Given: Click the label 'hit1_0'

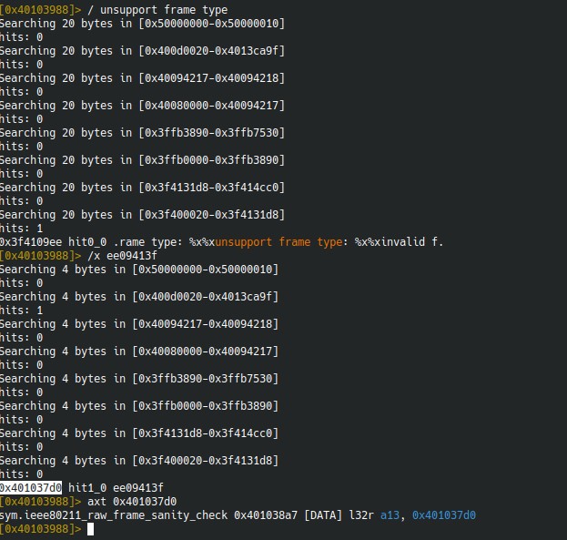Looking at the screenshot, I should (87, 488).
